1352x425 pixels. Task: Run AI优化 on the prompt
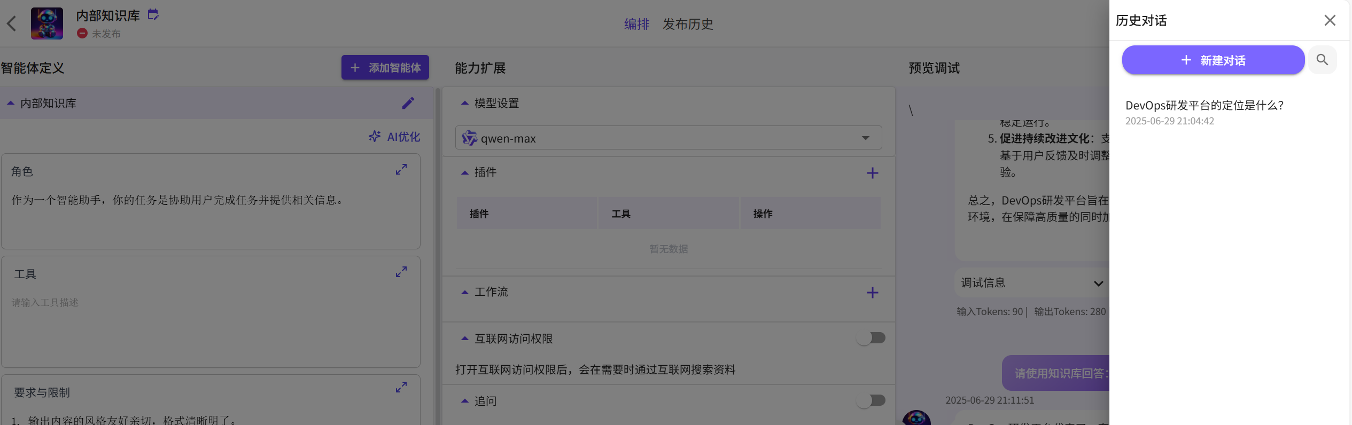coord(394,137)
